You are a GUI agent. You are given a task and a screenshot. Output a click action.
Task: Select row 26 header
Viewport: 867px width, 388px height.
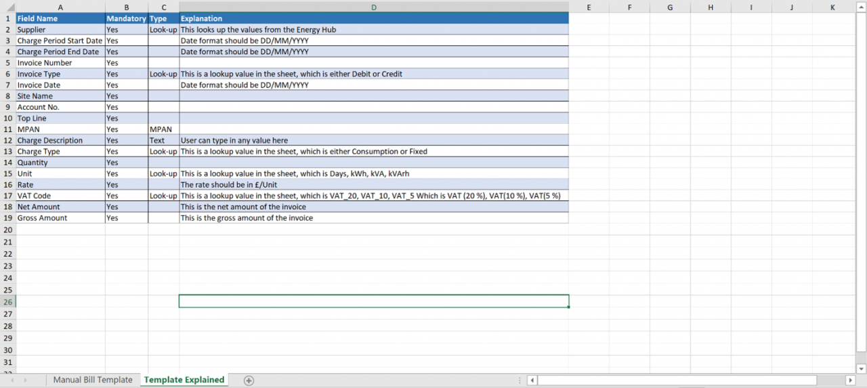coord(8,301)
